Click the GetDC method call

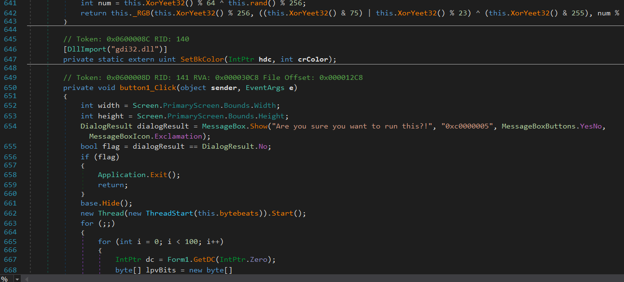[204, 259]
